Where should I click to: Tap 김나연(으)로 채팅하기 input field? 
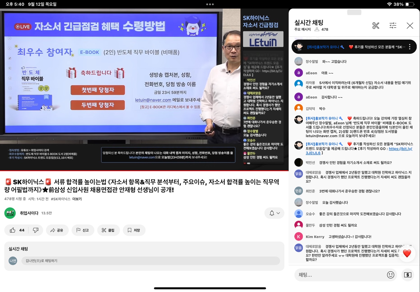(150, 261)
